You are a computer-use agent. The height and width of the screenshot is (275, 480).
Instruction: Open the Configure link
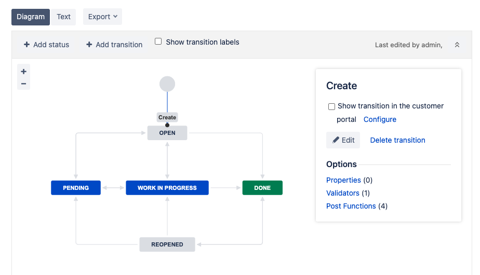380,119
